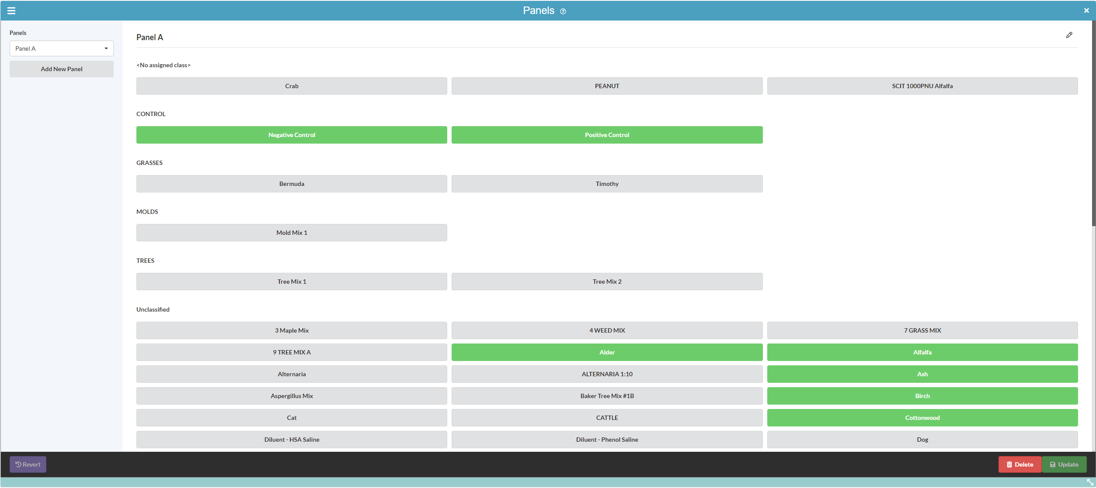This screenshot has width=1096, height=488.
Task: Toggle off the Negative Control allergen
Action: pos(292,135)
